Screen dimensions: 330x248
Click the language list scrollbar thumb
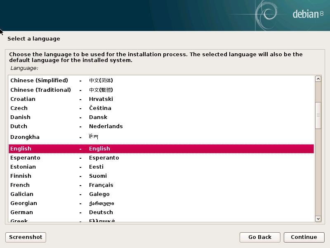[318, 115]
